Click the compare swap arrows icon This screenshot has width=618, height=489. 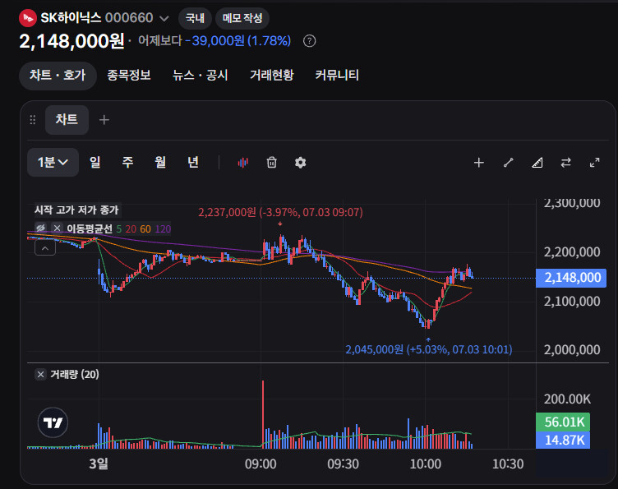(x=566, y=163)
